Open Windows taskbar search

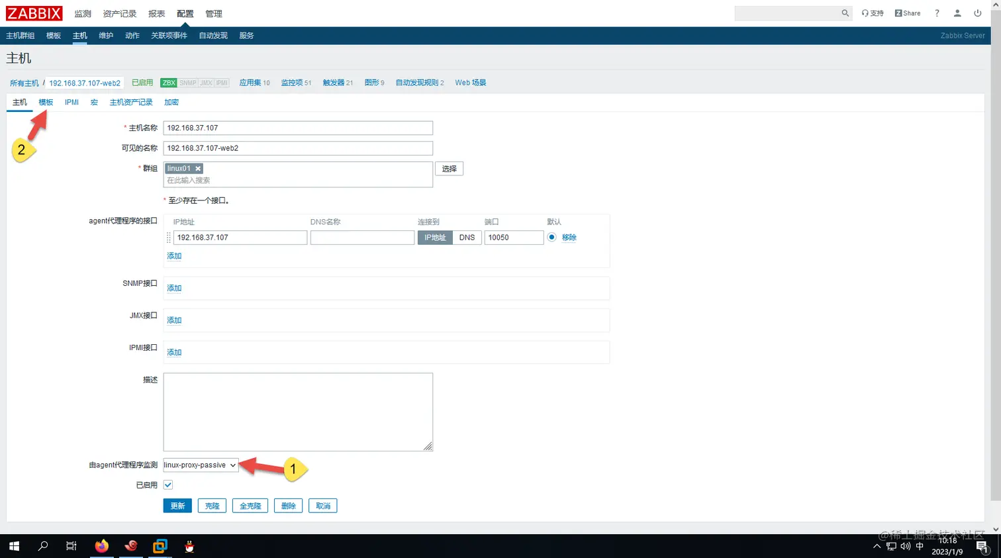(43, 546)
